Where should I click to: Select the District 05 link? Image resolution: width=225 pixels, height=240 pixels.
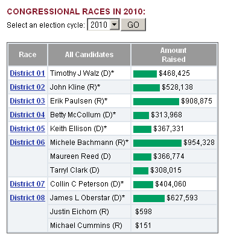point(28,129)
